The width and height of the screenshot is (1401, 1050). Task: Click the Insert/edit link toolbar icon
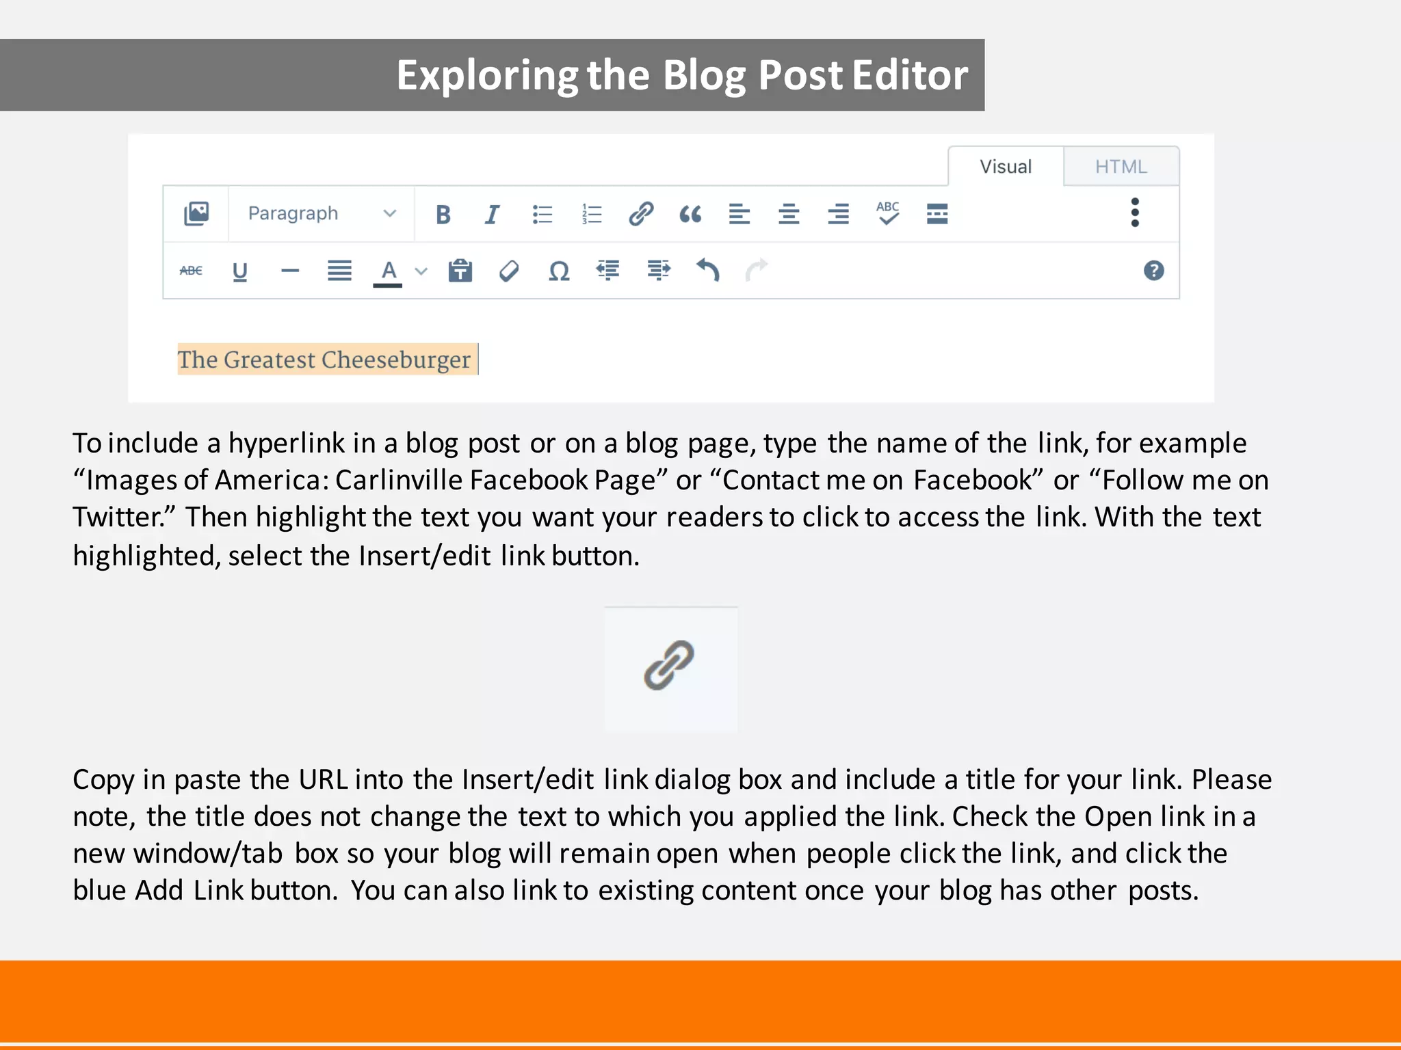click(x=641, y=214)
